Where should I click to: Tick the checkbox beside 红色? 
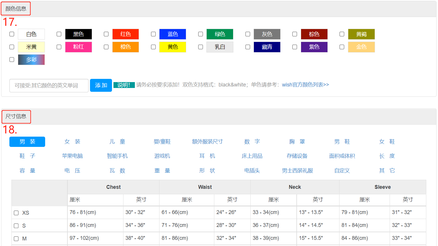coord(106,34)
